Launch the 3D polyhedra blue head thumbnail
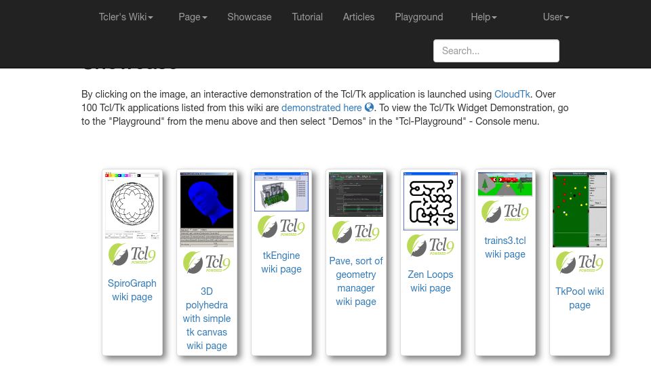The height and width of the screenshot is (366, 651). click(207, 209)
